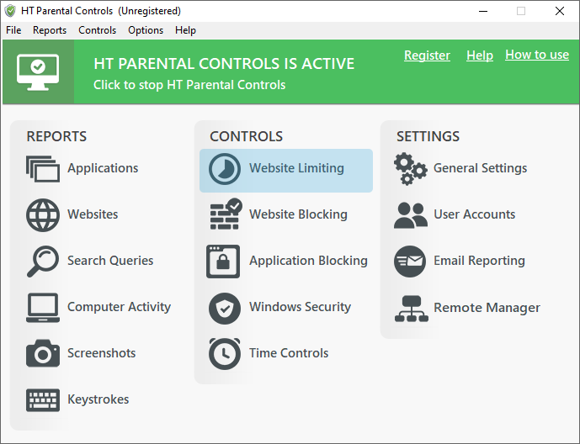Open the Controls menu

click(x=98, y=30)
